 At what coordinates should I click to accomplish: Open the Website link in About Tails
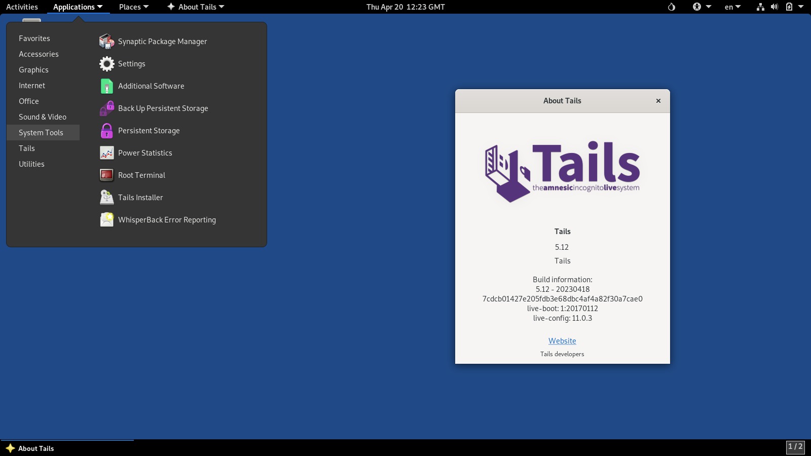pos(562,341)
